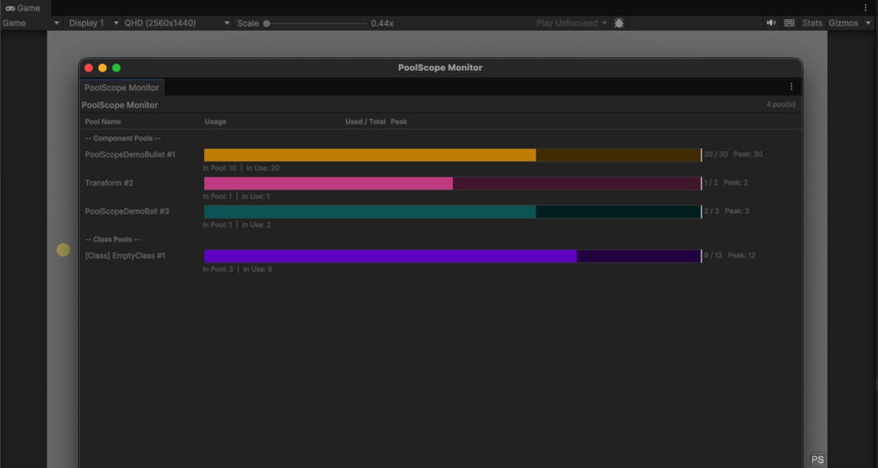Image resolution: width=878 pixels, height=468 pixels.
Task: Open the Display 1 dropdown
Action: coord(92,23)
